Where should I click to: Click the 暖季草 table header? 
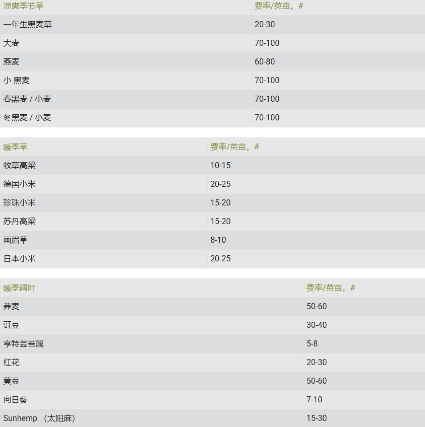pyautogui.click(x=16, y=147)
